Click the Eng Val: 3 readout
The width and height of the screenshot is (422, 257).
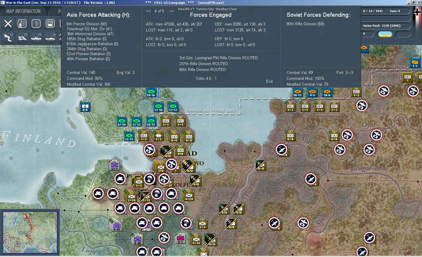pyautogui.click(x=125, y=72)
